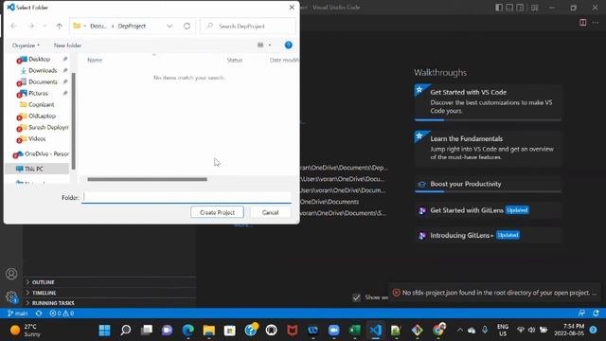
Task: Click the DepProject breadcrumb in address bar
Action: [132, 26]
